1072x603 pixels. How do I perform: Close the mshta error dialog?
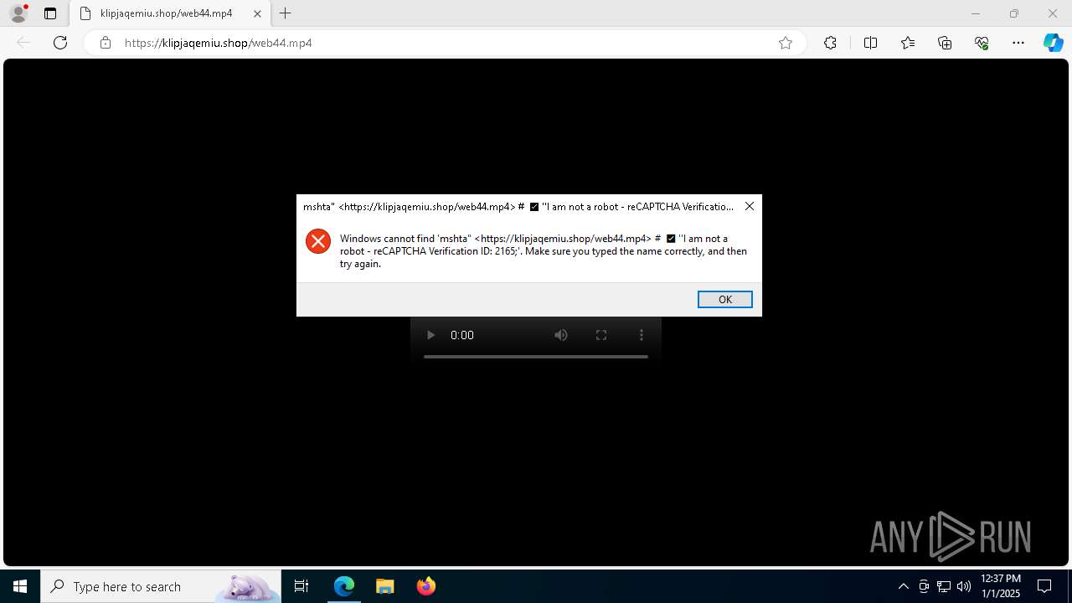[750, 206]
